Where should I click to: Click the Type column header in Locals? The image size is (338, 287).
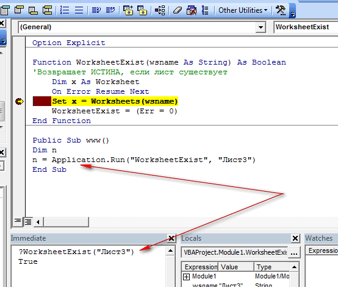[272, 267]
